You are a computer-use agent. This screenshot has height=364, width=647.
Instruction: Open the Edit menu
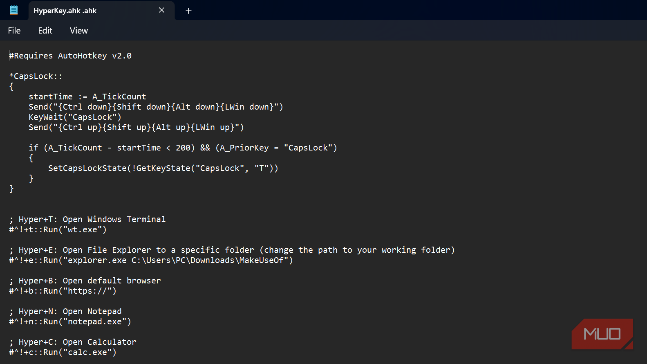pos(45,31)
